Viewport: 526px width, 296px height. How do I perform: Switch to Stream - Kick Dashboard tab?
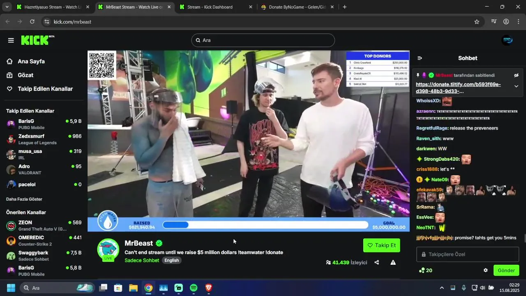(215, 7)
